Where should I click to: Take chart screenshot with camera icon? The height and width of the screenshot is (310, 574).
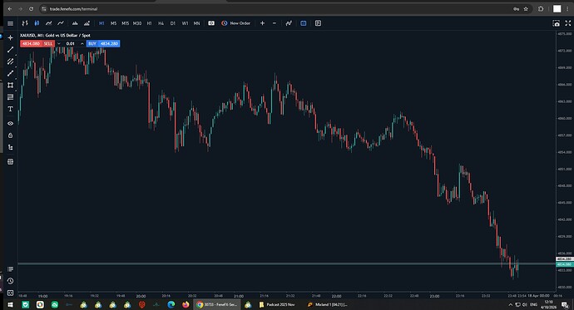[556, 23]
